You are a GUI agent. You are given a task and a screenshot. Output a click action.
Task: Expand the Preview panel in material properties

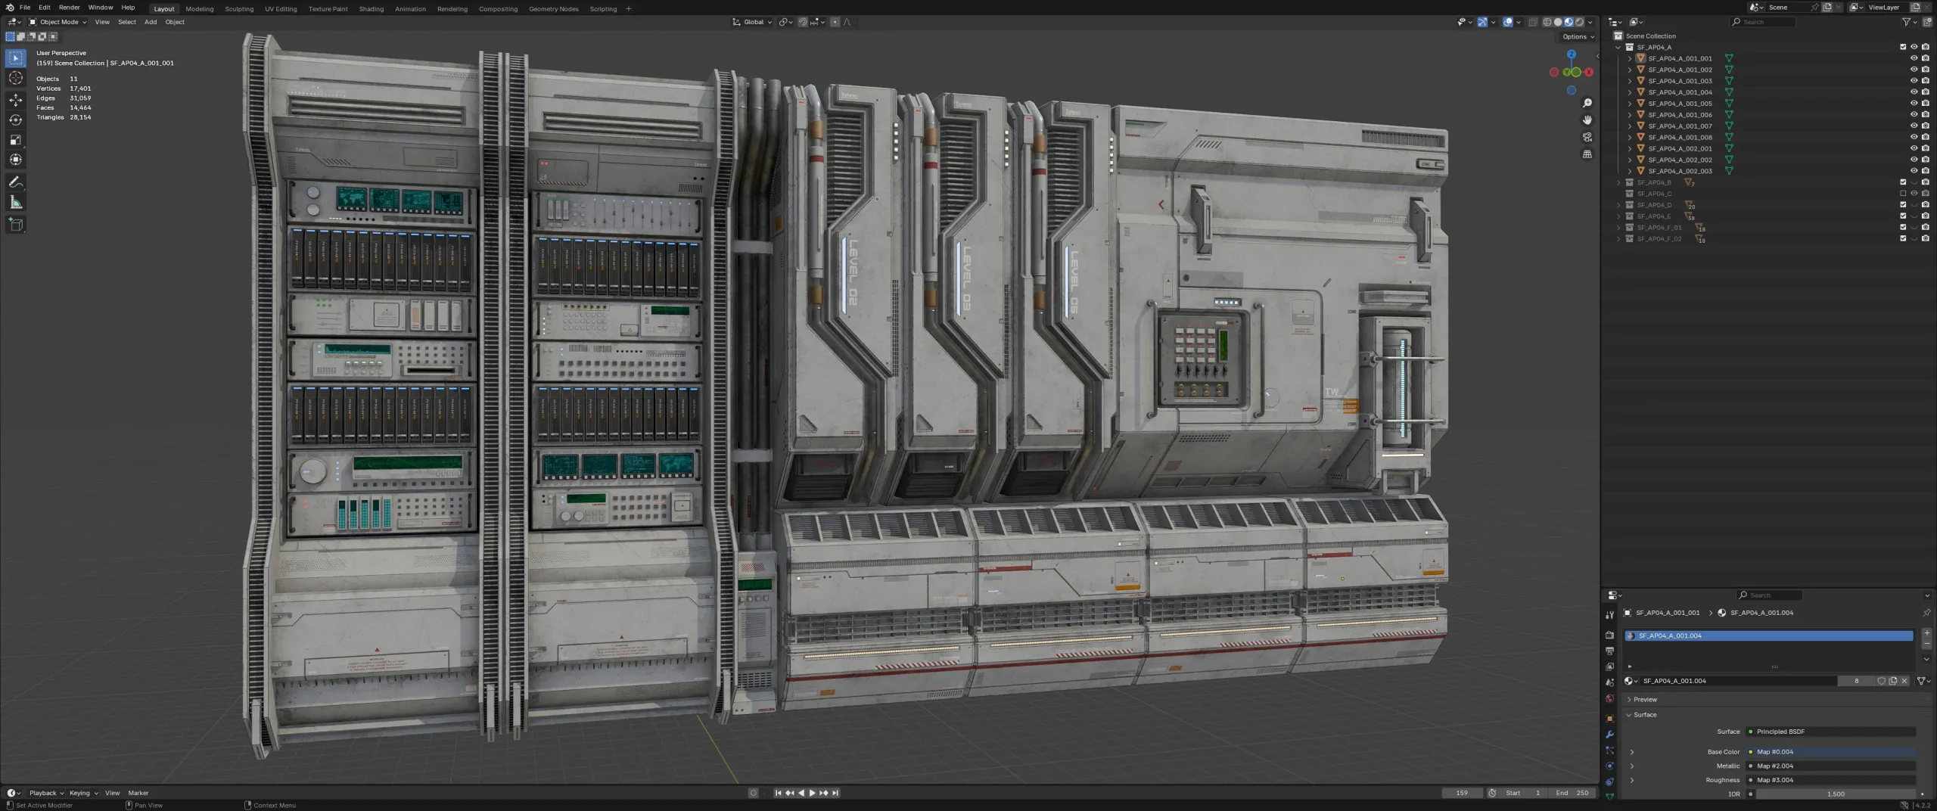[x=1645, y=700]
